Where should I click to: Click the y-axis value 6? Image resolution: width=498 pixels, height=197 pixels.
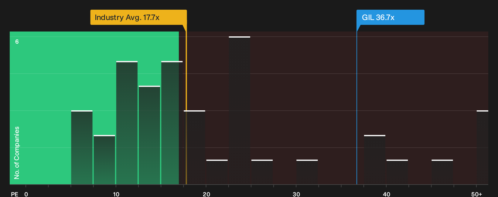(17, 42)
